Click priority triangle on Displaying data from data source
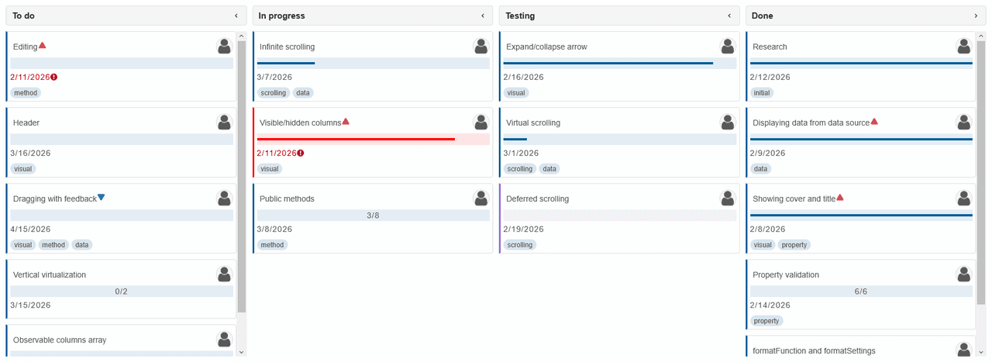 click(x=874, y=122)
